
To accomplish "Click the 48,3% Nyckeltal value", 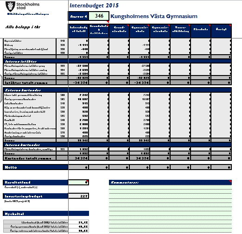I will (x=83, y=227).
